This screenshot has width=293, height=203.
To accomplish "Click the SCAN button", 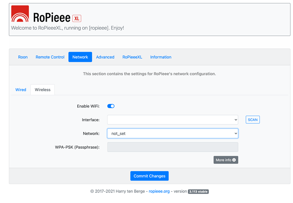I will [x=253, y=120].
